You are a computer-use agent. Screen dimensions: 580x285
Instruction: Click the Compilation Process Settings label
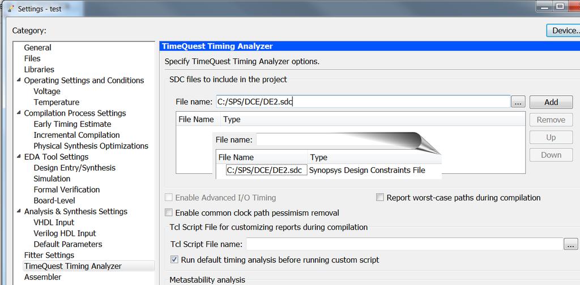click(x=75, y=113)
